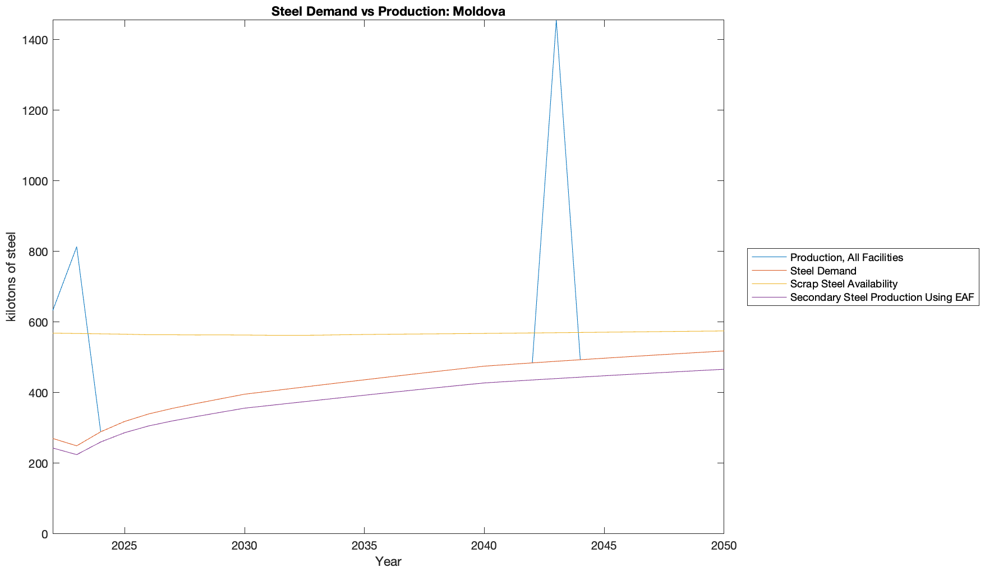985x572 pixels.
Task: Click the 2035 tick label on the x-axis
Action: coord(364,546)
